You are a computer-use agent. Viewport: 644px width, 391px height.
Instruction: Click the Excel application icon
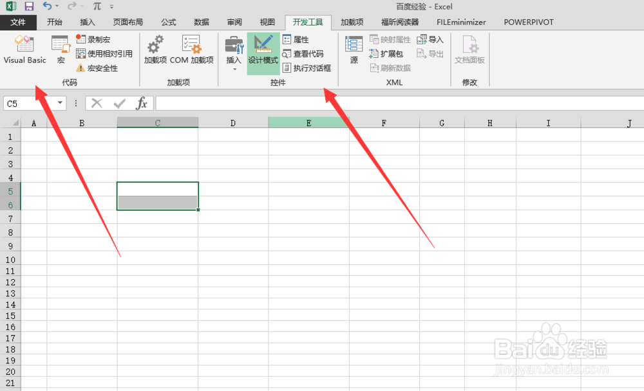11,6
